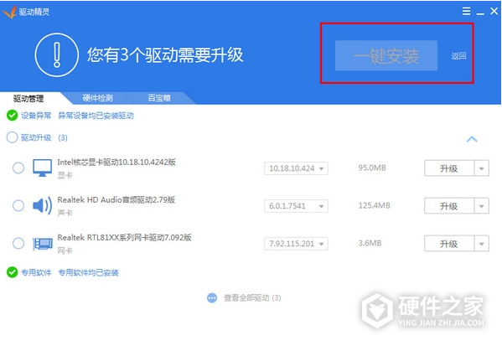Minimize the 驱动精灵 window
The height and width of the screenshot is (351, 502).
480,13
